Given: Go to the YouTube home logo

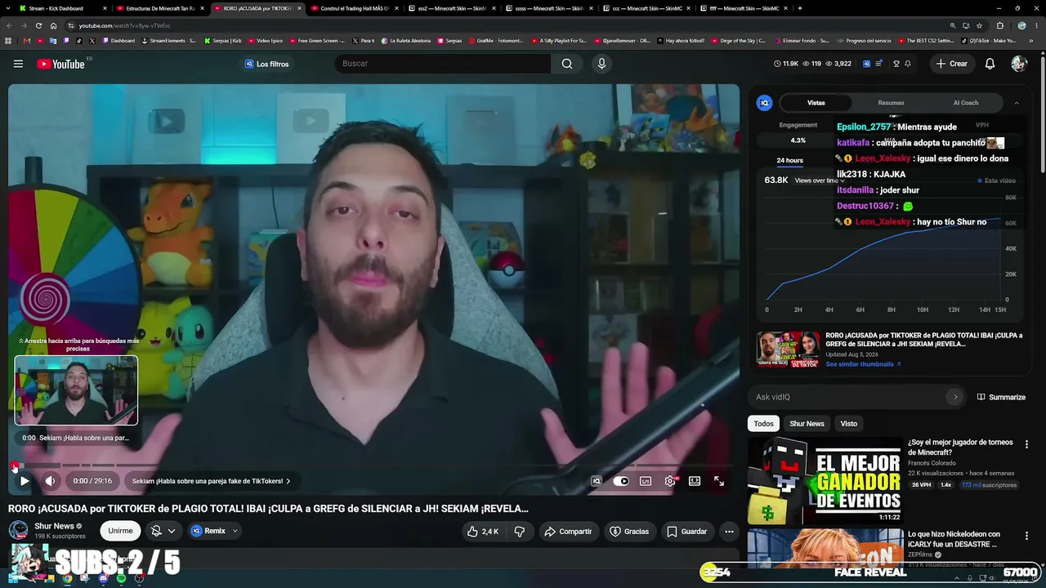Looking at the screenshot, I should (x=61, y=64).
